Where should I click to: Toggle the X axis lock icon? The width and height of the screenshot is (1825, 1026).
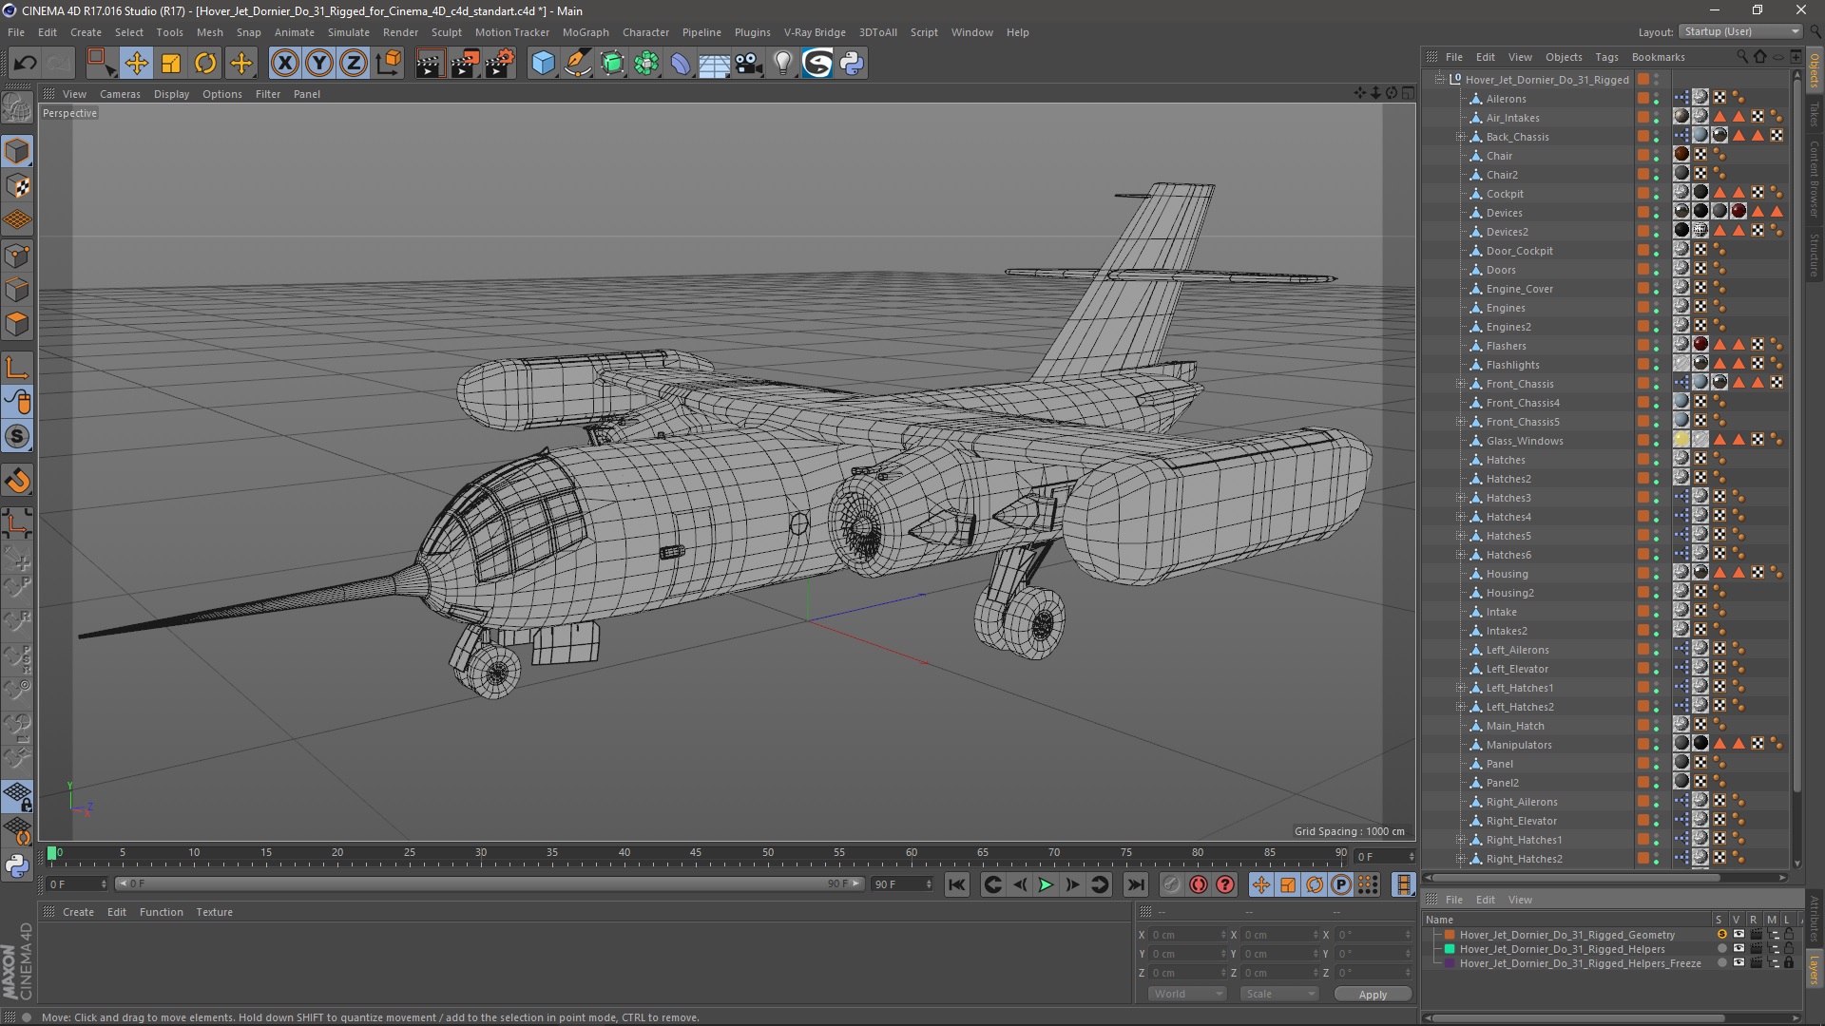[x=284, y=64]
